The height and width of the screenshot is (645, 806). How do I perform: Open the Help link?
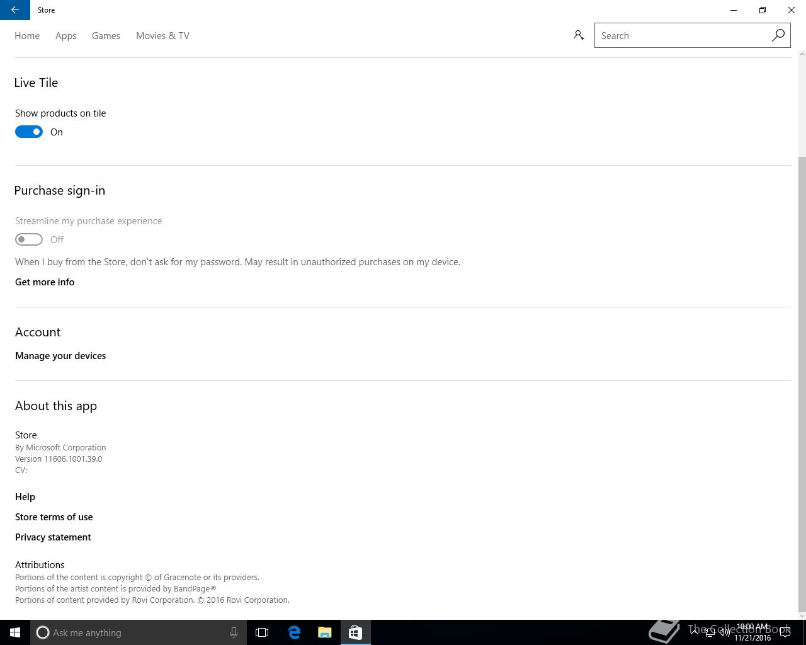25,496
